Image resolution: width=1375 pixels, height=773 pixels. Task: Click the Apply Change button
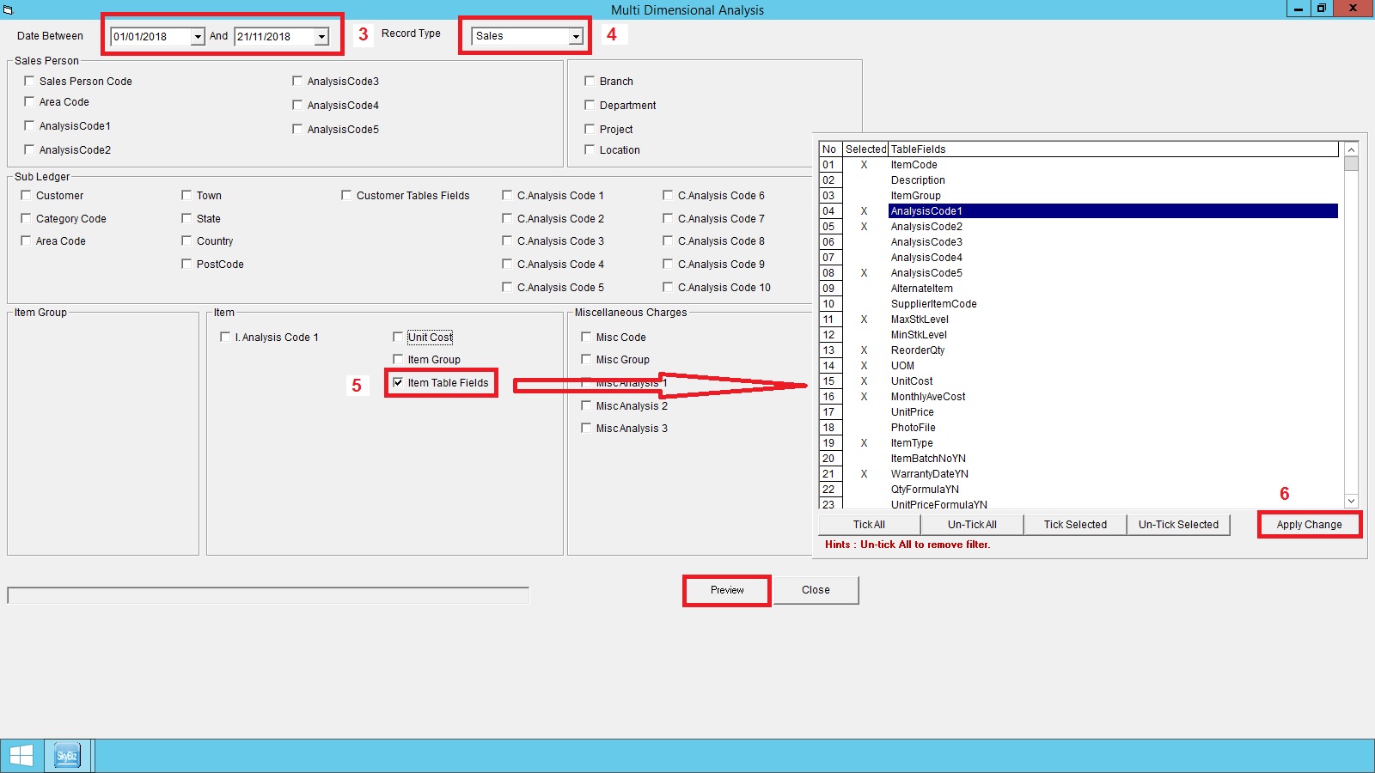coord(1309,525)
